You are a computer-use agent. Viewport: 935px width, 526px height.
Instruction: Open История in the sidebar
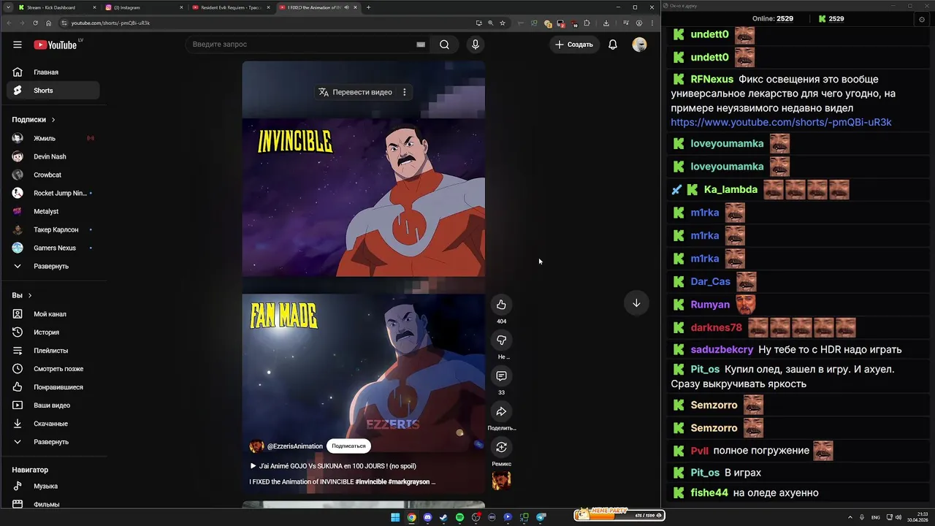53,332
